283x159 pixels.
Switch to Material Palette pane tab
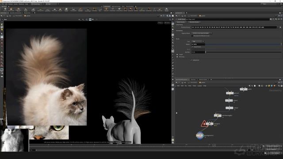tap(203, 79)
